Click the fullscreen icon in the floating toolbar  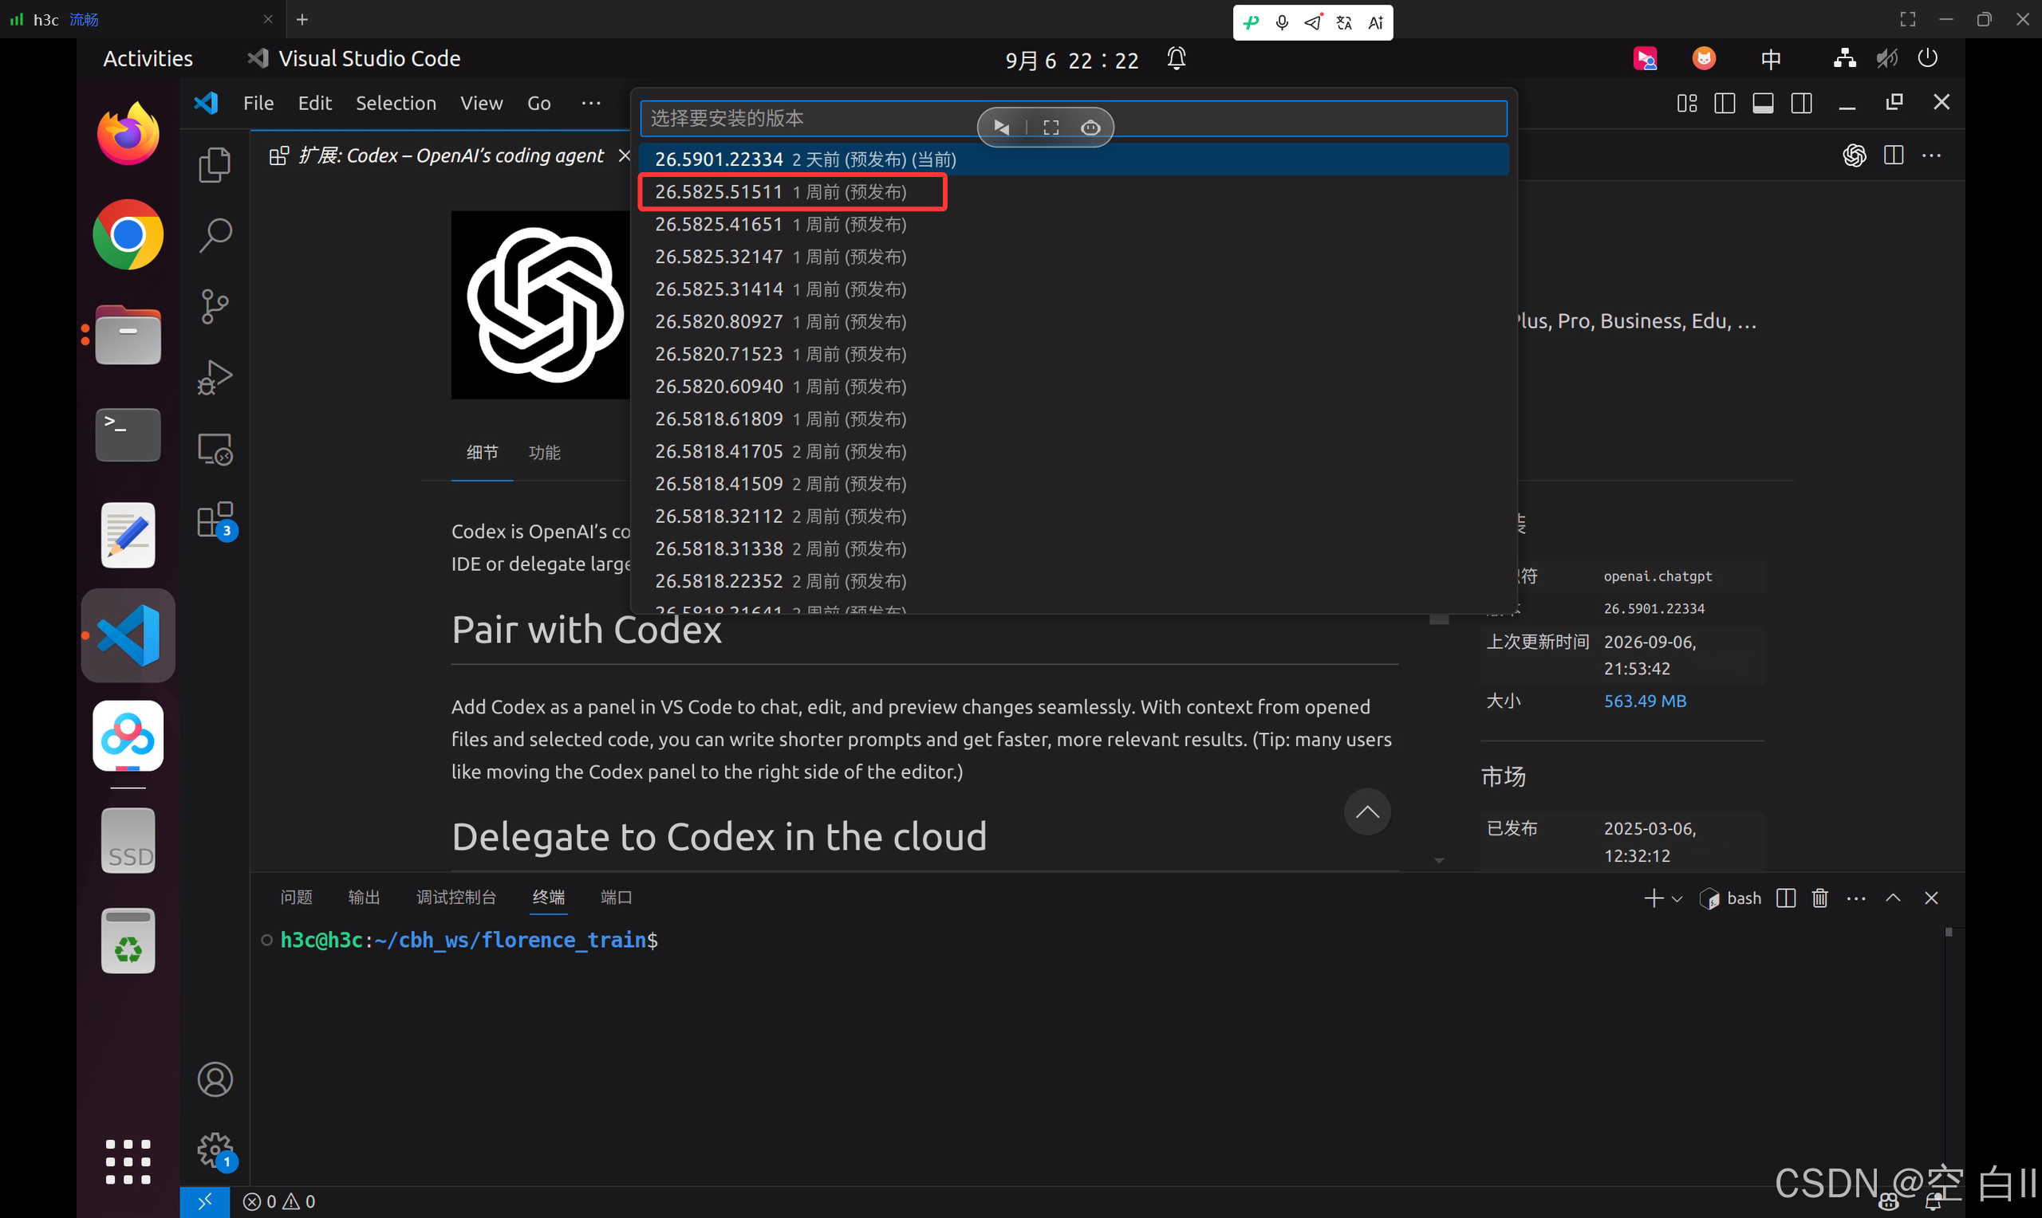1051,128
